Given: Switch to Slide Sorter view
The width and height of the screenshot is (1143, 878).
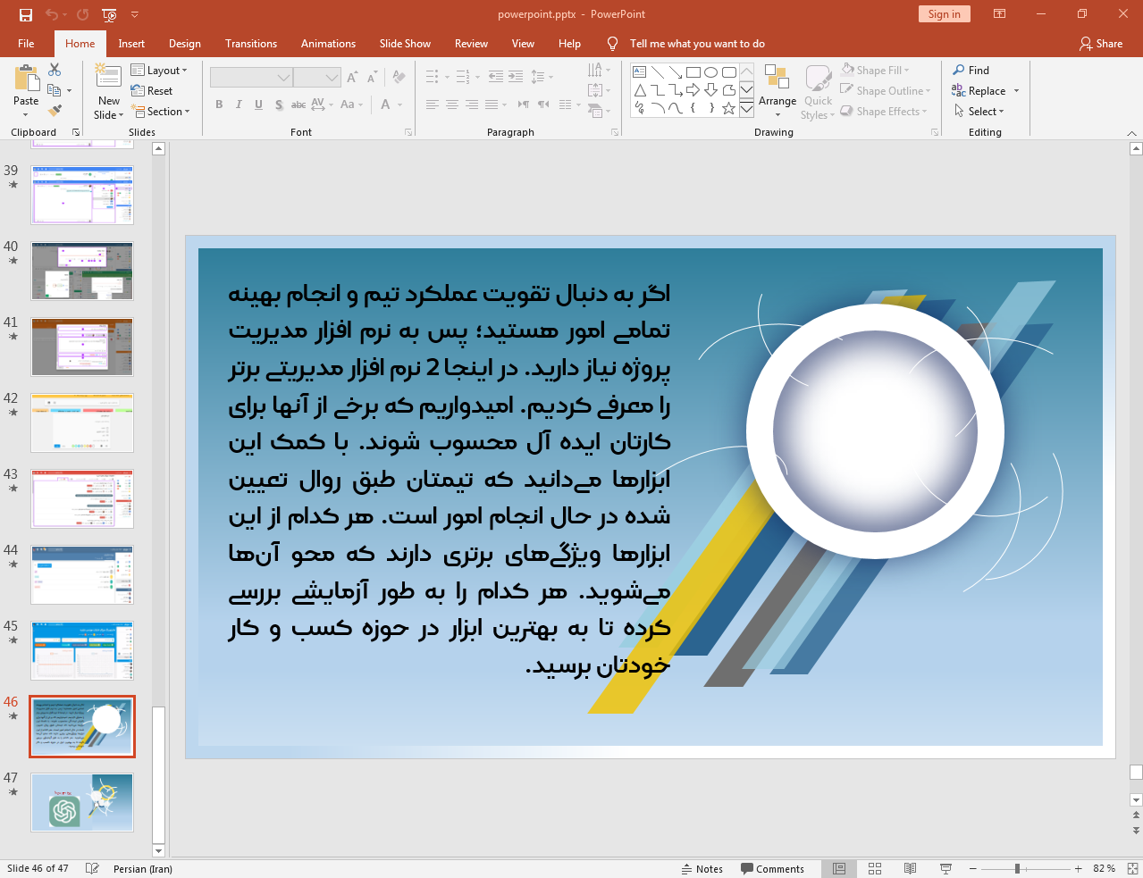Looking at the screenshot, I should pos(875,868).
